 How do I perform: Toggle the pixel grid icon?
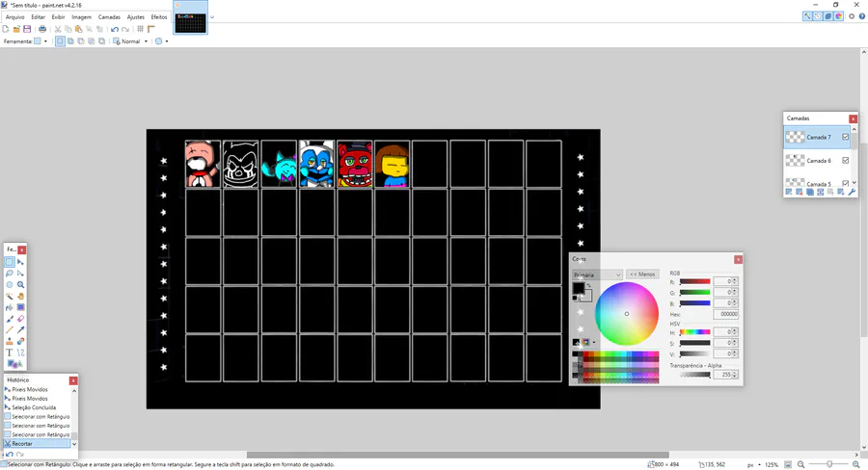coord(140,29)
